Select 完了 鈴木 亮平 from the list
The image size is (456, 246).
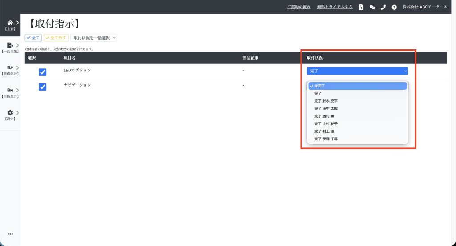click(326, 101)
